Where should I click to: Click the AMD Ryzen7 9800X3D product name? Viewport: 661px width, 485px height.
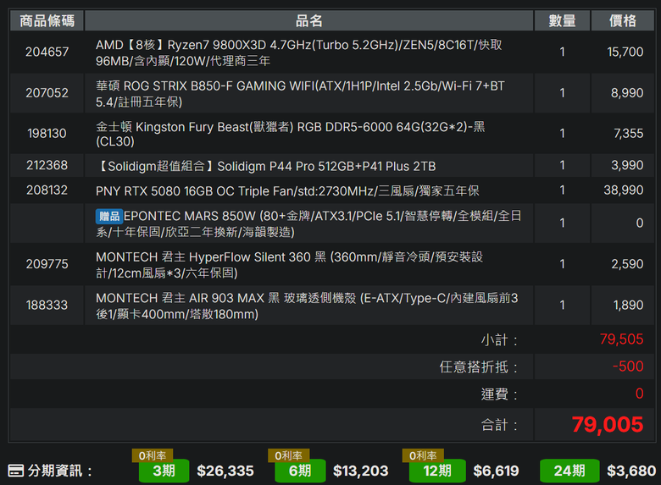click(x=298, y=52)
